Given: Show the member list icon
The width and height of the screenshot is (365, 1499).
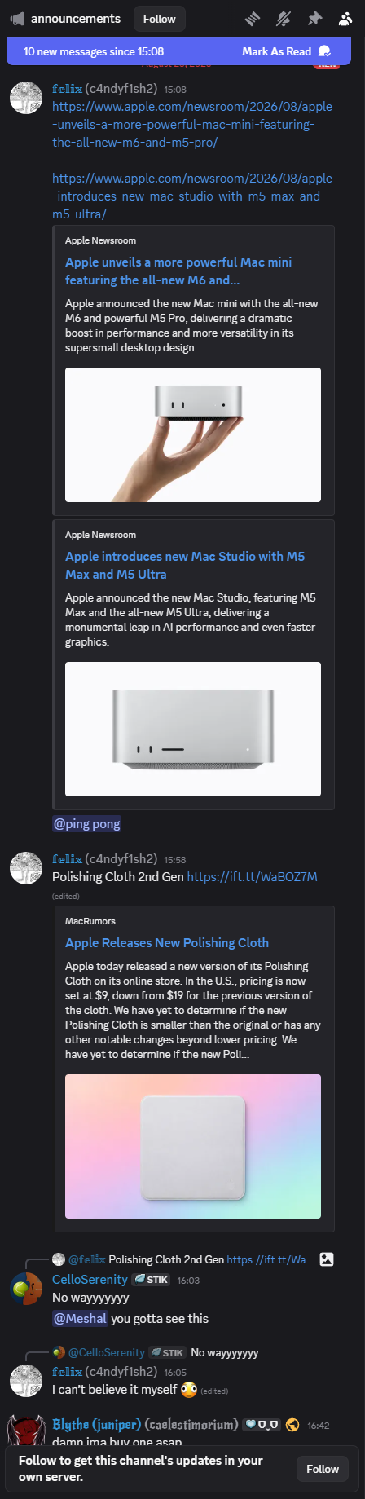Looking at the screenshot, I should 345,19.
